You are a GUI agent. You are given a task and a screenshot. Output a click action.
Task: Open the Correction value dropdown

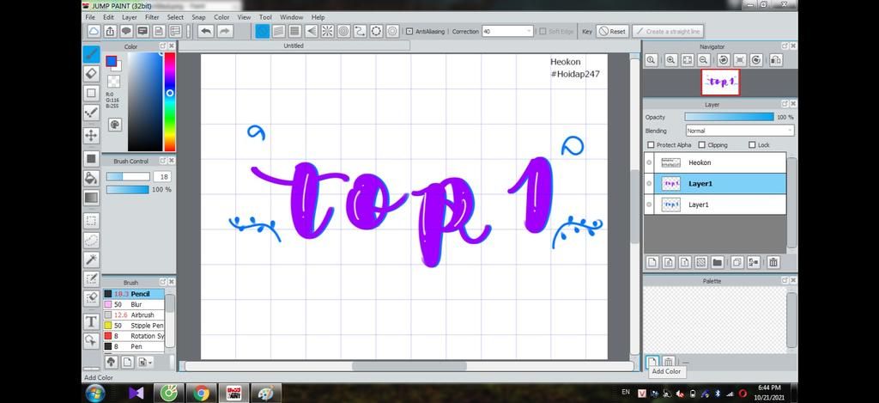point(529,32)
